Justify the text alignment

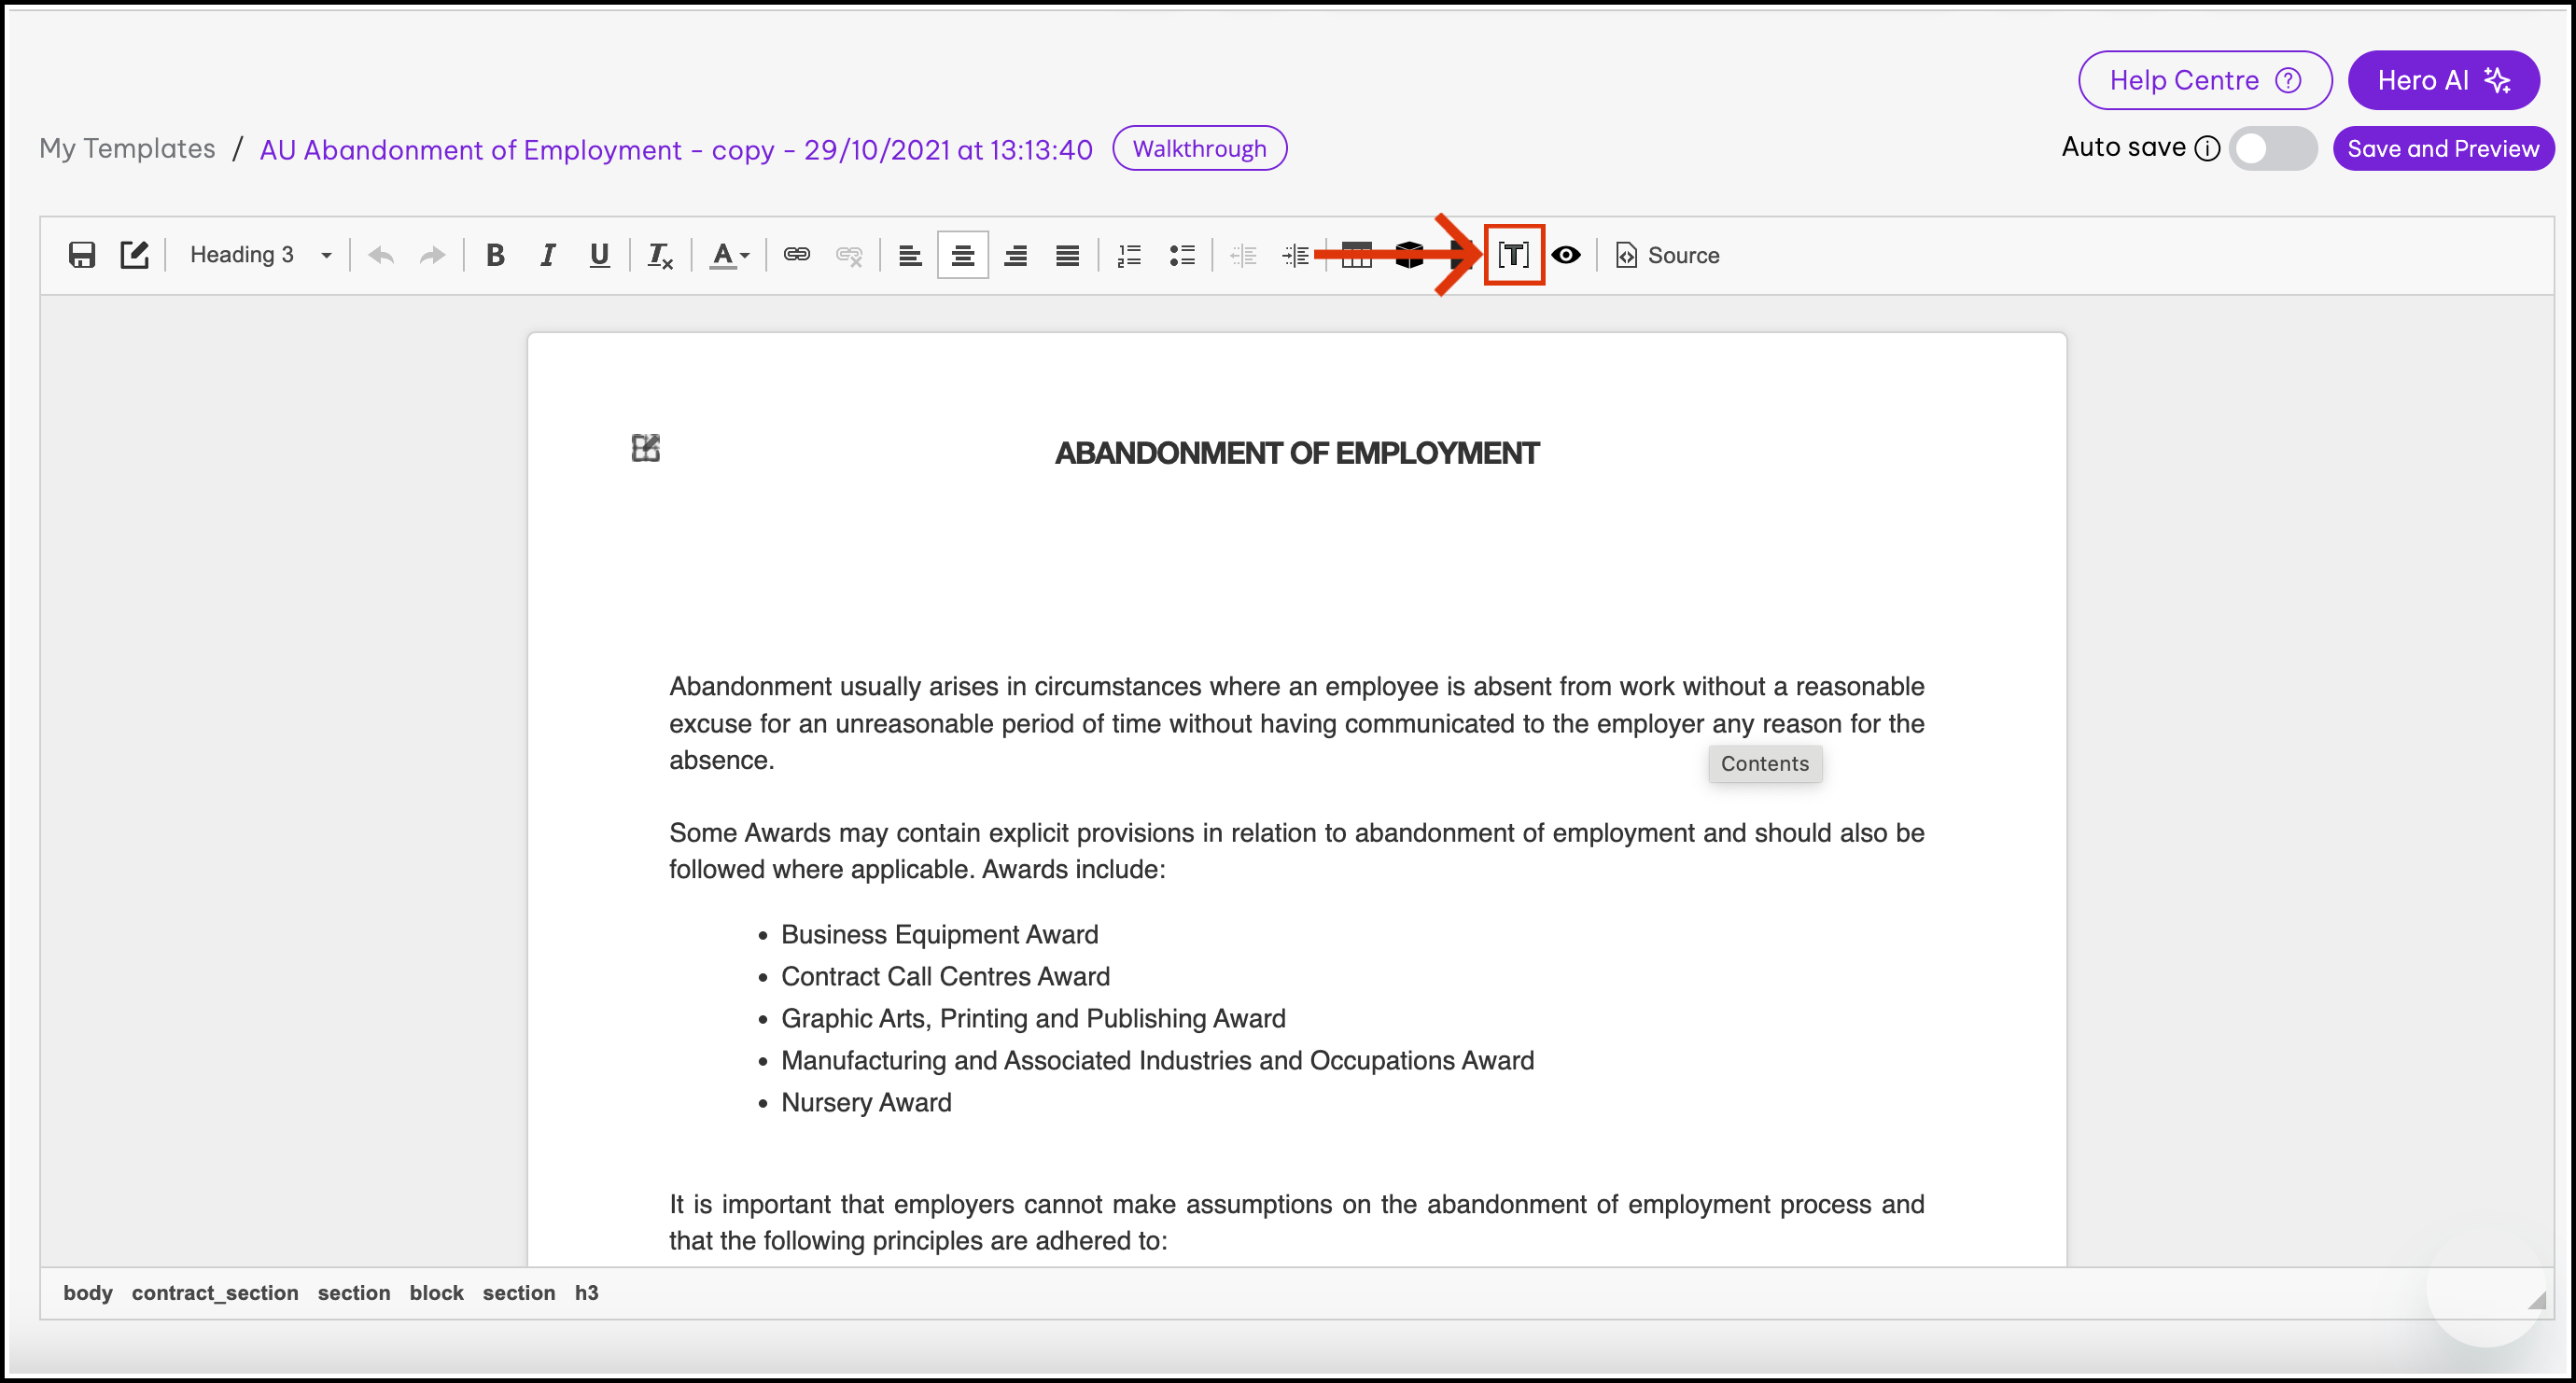coord(1067,255)
